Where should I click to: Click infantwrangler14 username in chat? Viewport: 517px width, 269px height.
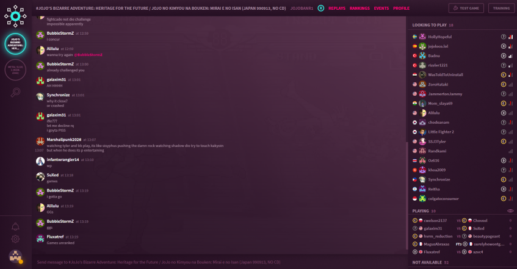click(x=63, y=160)
